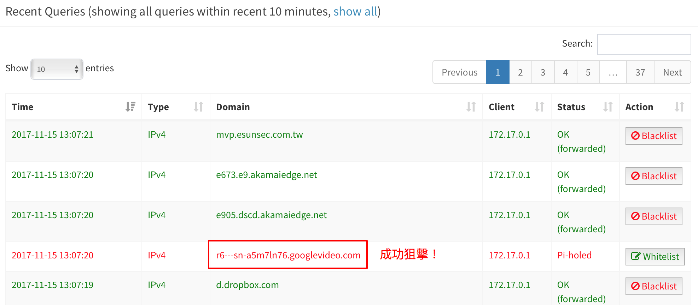Blacklist e905.dscd.akamaiedge.net domain
This screenshot has width=698, height=305.
654,216
